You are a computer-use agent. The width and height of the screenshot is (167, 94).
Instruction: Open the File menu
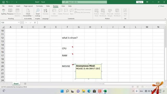coord(3,6)
